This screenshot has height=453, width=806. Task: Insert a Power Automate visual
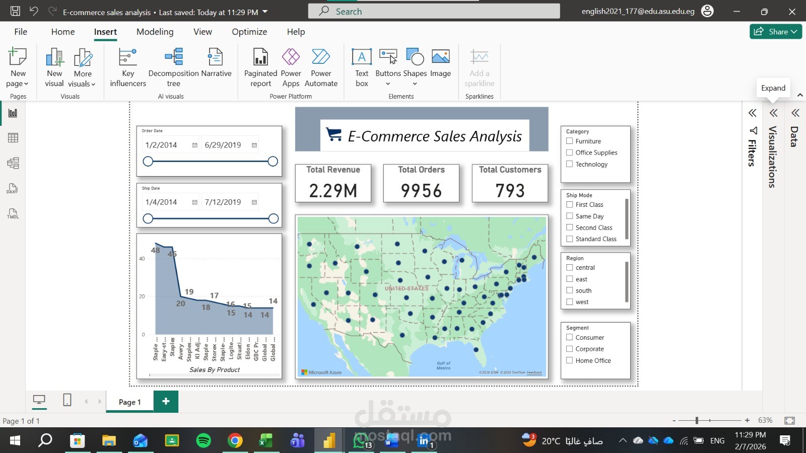point(321,67)
